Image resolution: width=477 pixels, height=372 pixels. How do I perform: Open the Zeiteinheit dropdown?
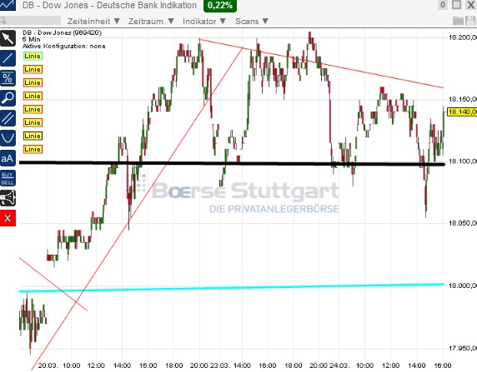pos(93,22)
